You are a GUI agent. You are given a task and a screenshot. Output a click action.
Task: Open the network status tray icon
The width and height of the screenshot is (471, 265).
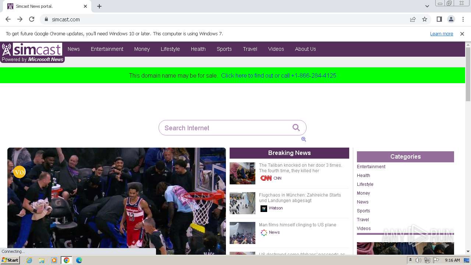click(x=427, y=260)
